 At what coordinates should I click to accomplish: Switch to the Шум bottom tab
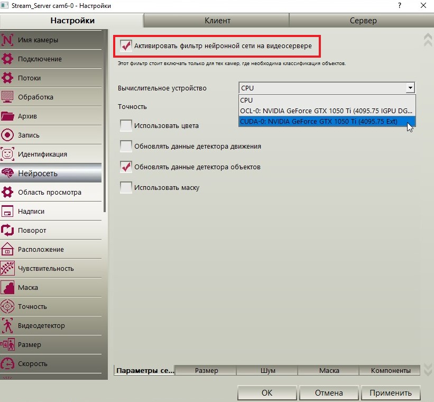(x=267, y=370)
